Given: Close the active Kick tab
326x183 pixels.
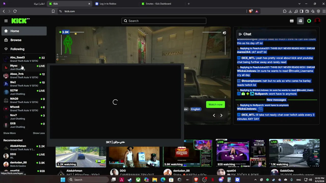Looking at the screenshot, I should (89, 4).
